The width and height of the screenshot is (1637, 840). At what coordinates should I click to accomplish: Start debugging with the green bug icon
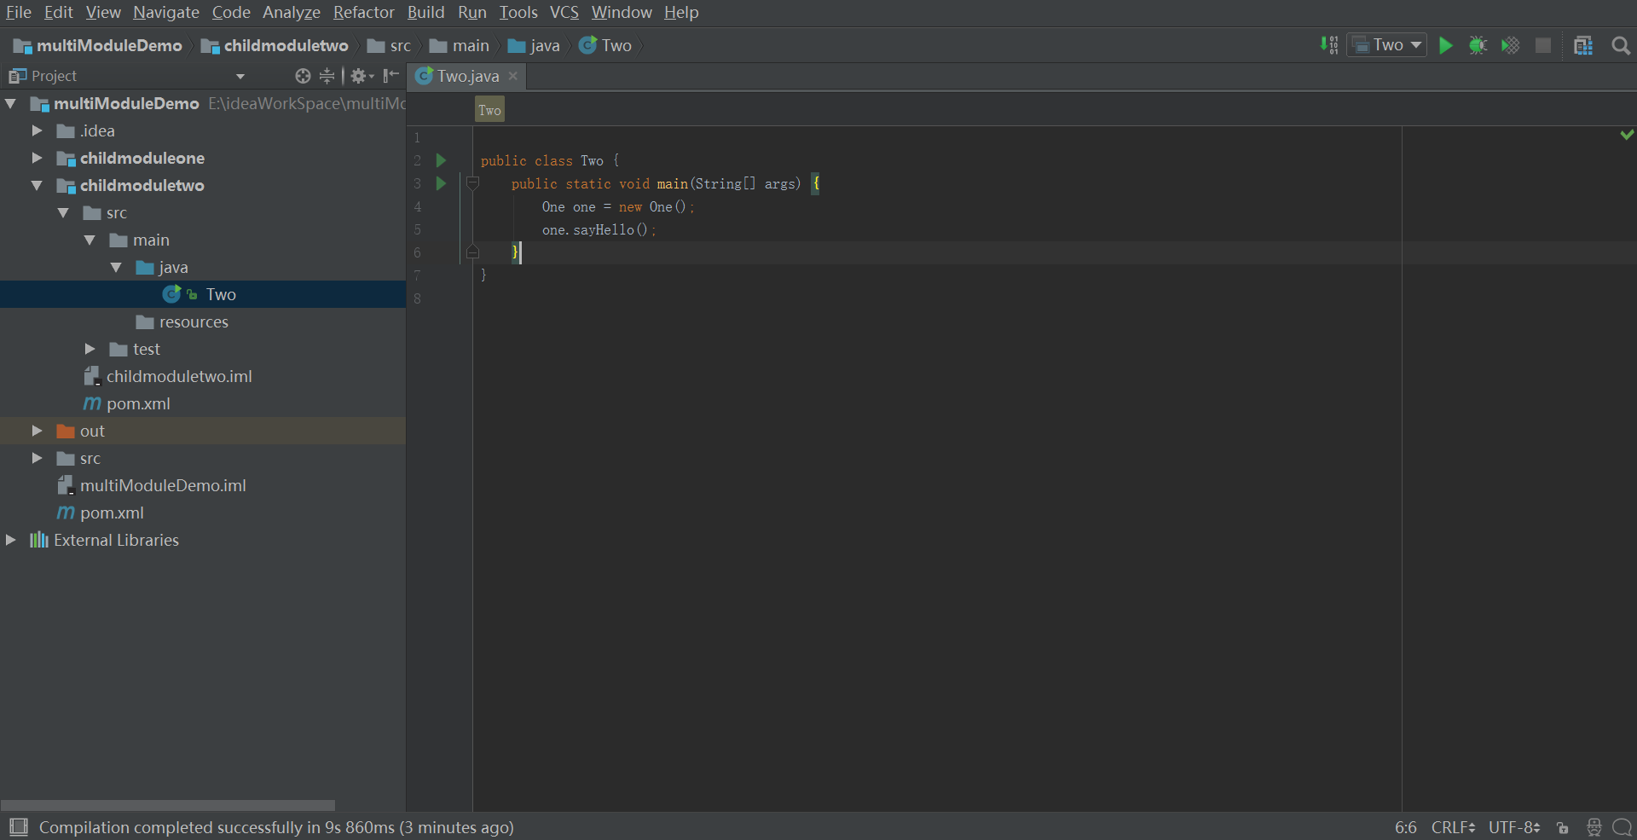(1478, 46)
